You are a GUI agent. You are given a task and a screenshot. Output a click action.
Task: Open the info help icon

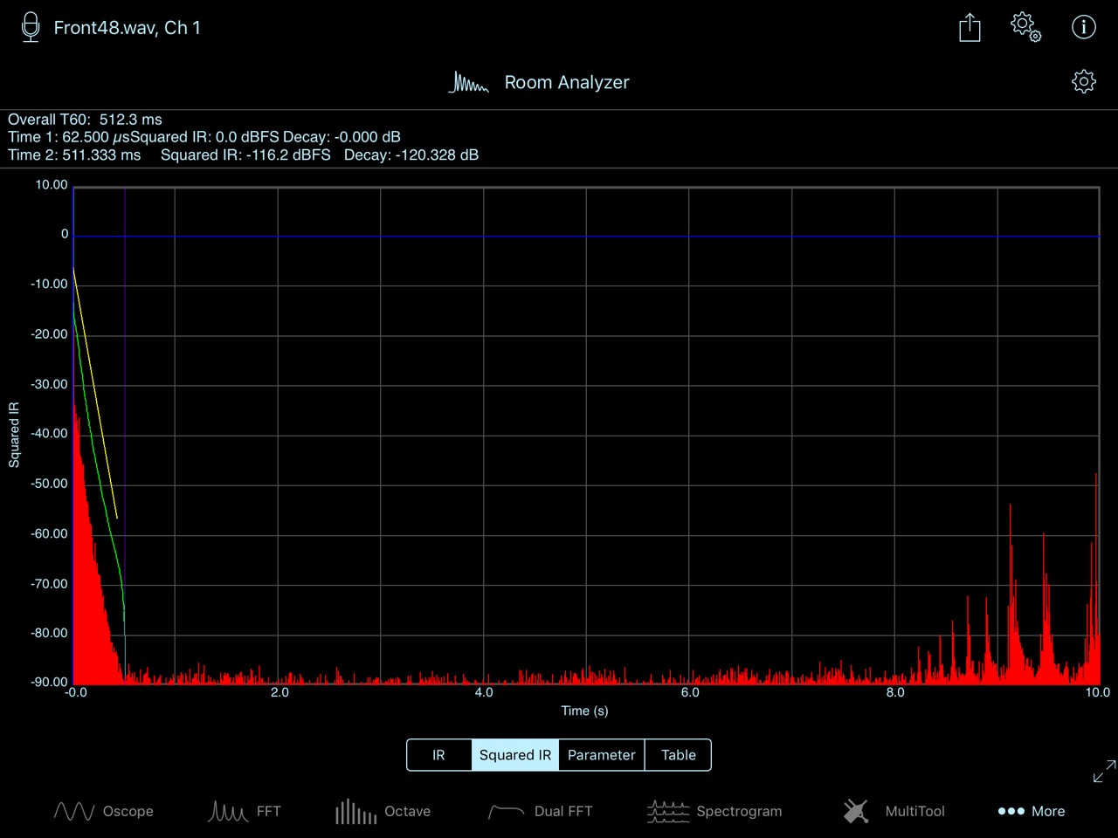point(1083,27)
